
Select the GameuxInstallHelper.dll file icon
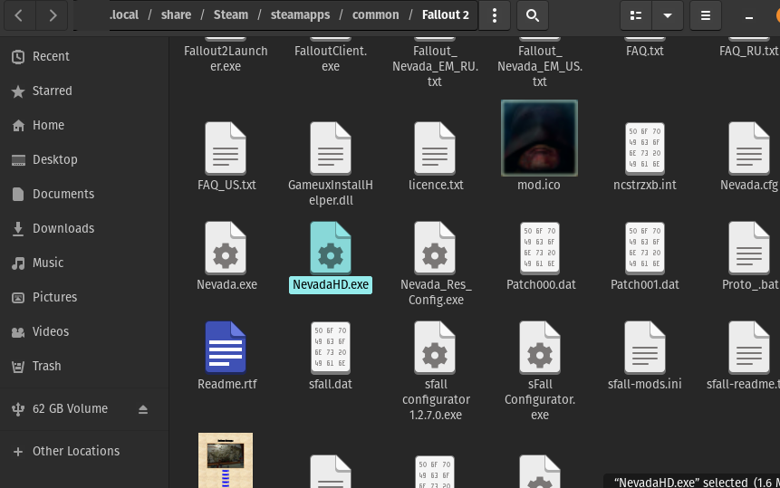click(331, 148)
